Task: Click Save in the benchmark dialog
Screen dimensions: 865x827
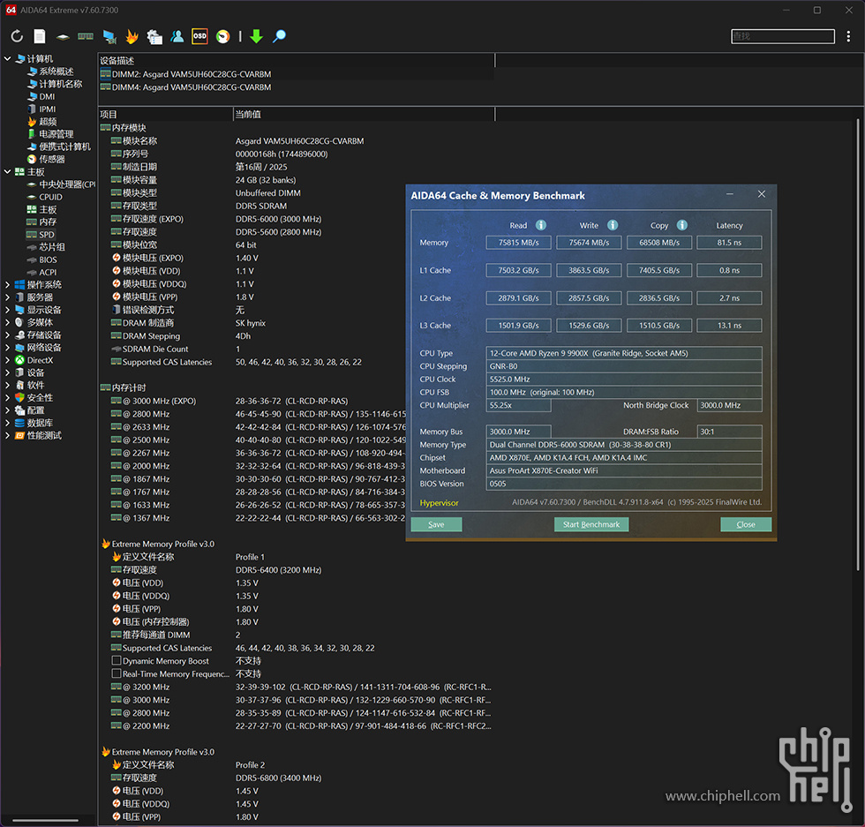Action: (x=436, y=524)
